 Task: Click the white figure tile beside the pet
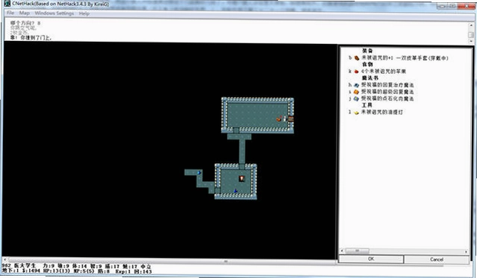[284, 119]
